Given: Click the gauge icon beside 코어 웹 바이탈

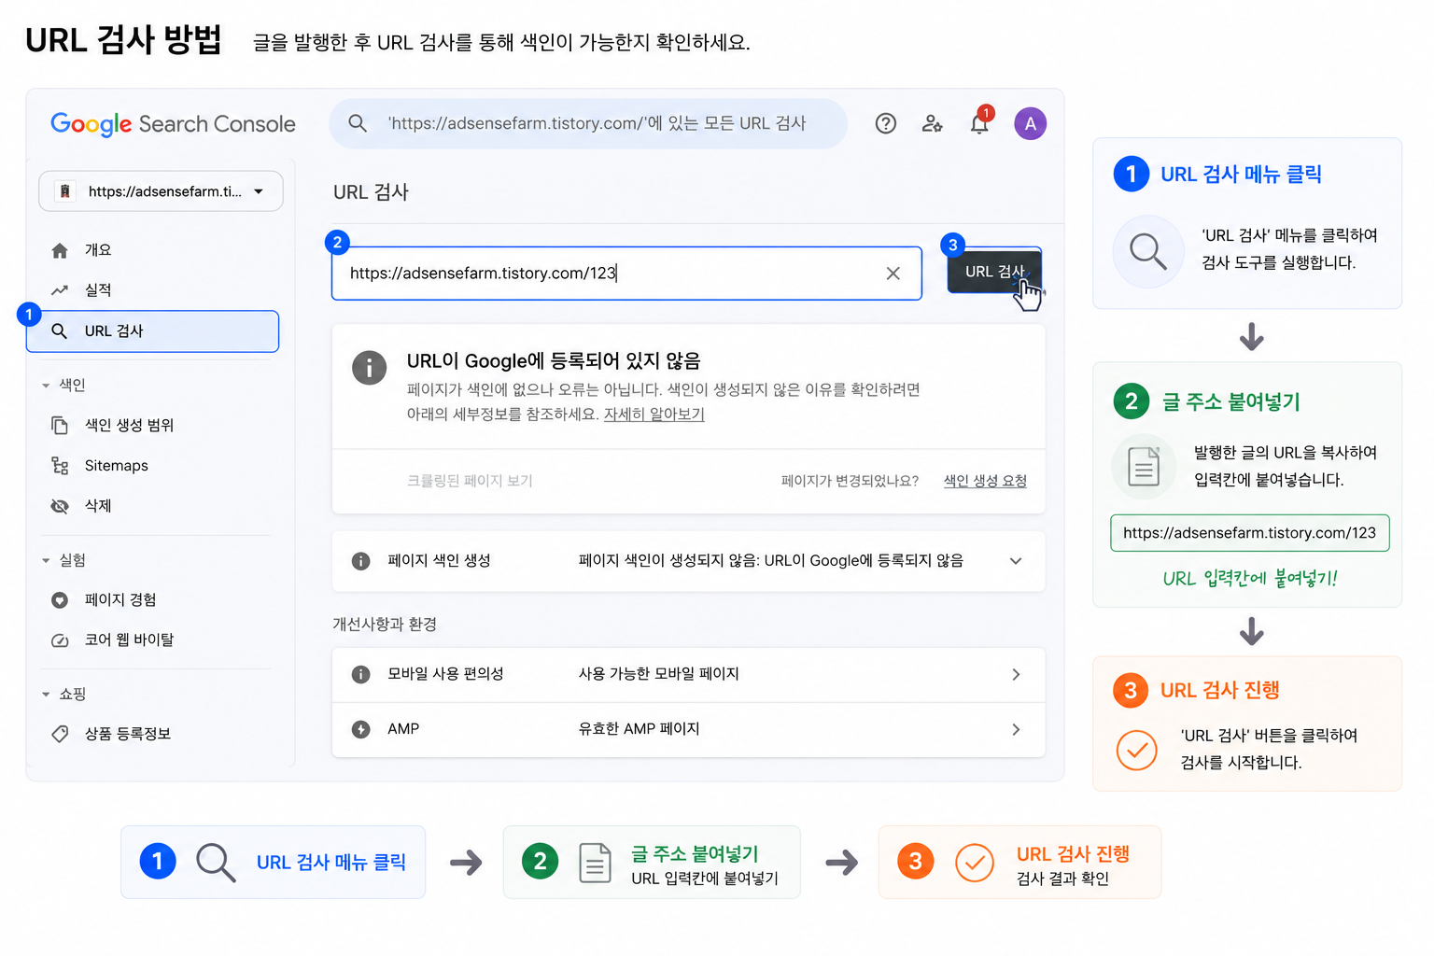Looking at the screenshot, I should [60, 640].
